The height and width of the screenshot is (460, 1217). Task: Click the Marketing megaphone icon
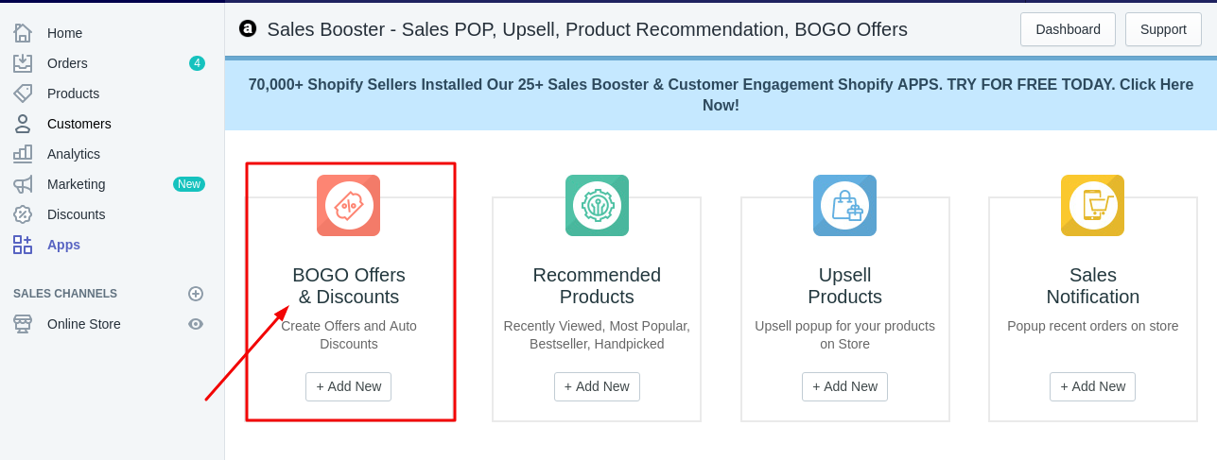tap(23, 184)
